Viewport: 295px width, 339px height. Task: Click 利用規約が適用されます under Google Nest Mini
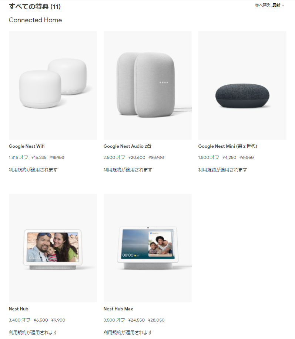coord(223,170)
